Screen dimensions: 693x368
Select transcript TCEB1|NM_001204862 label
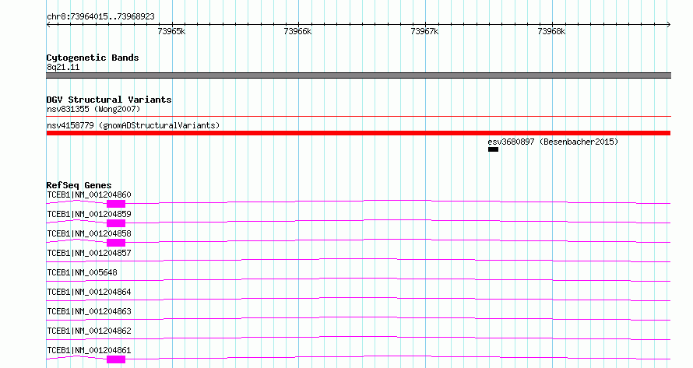(89, 331)
